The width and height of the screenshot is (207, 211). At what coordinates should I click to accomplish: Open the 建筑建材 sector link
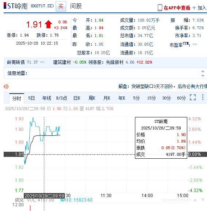[62, 62]
